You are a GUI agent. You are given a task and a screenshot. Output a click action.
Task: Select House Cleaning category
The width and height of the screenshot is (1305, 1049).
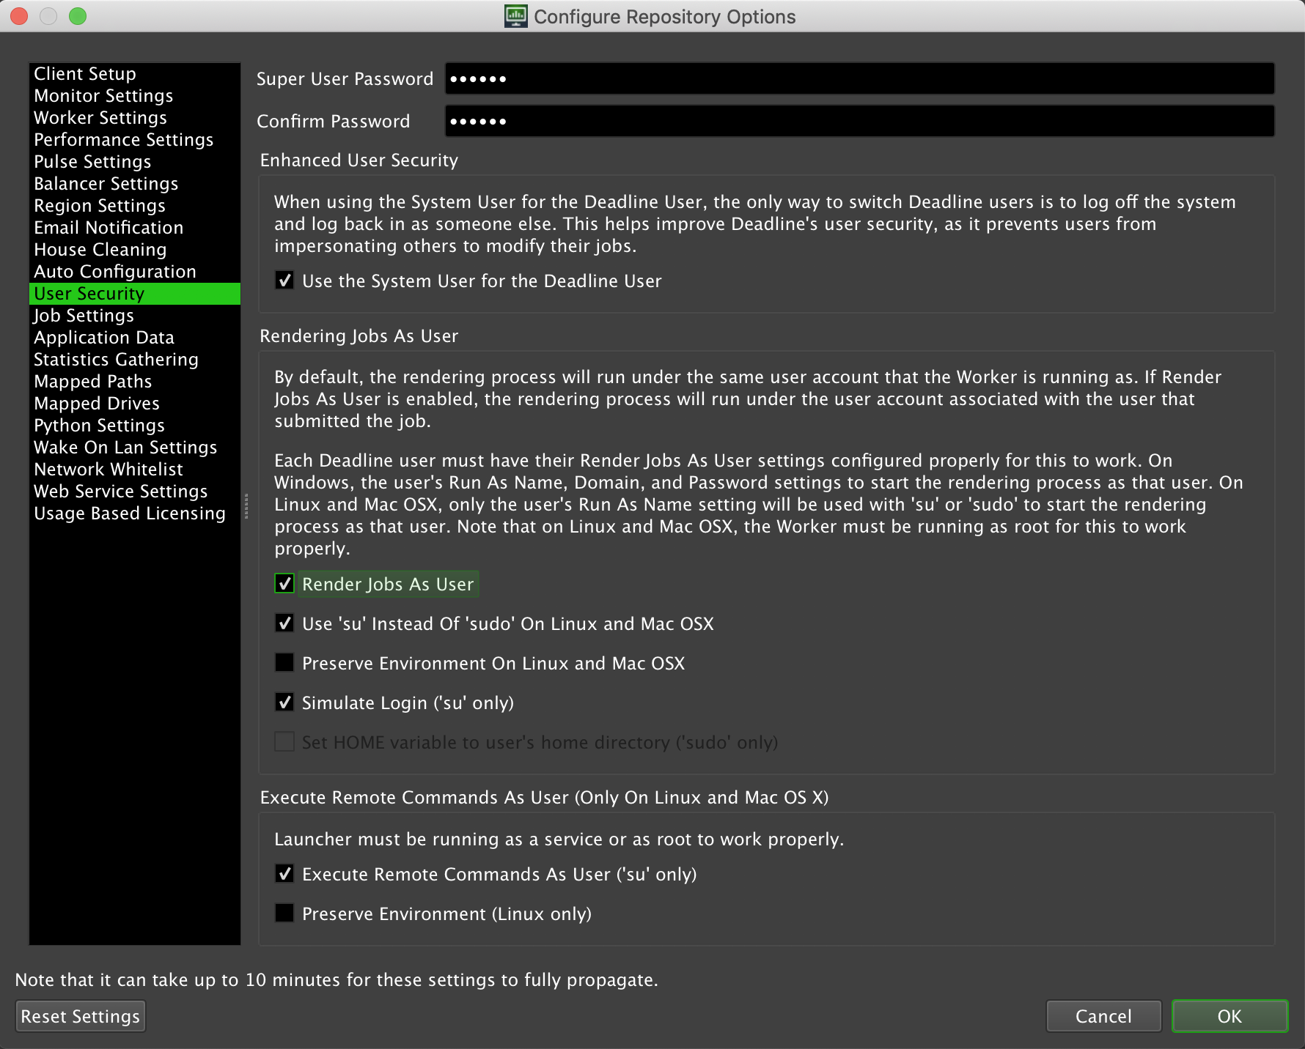pos(135,250)
